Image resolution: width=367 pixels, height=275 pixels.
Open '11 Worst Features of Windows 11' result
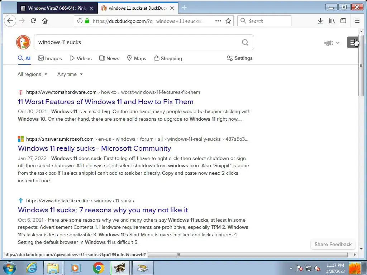106,102
